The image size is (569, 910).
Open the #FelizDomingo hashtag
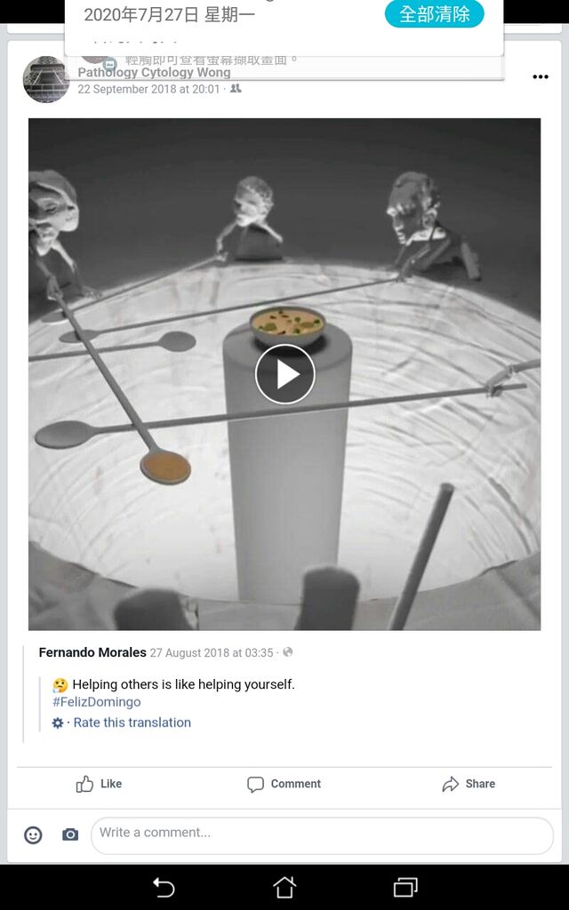96,702
